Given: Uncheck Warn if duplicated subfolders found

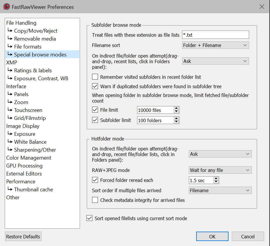Looking at the screenshot, I should tap(95, 86).
